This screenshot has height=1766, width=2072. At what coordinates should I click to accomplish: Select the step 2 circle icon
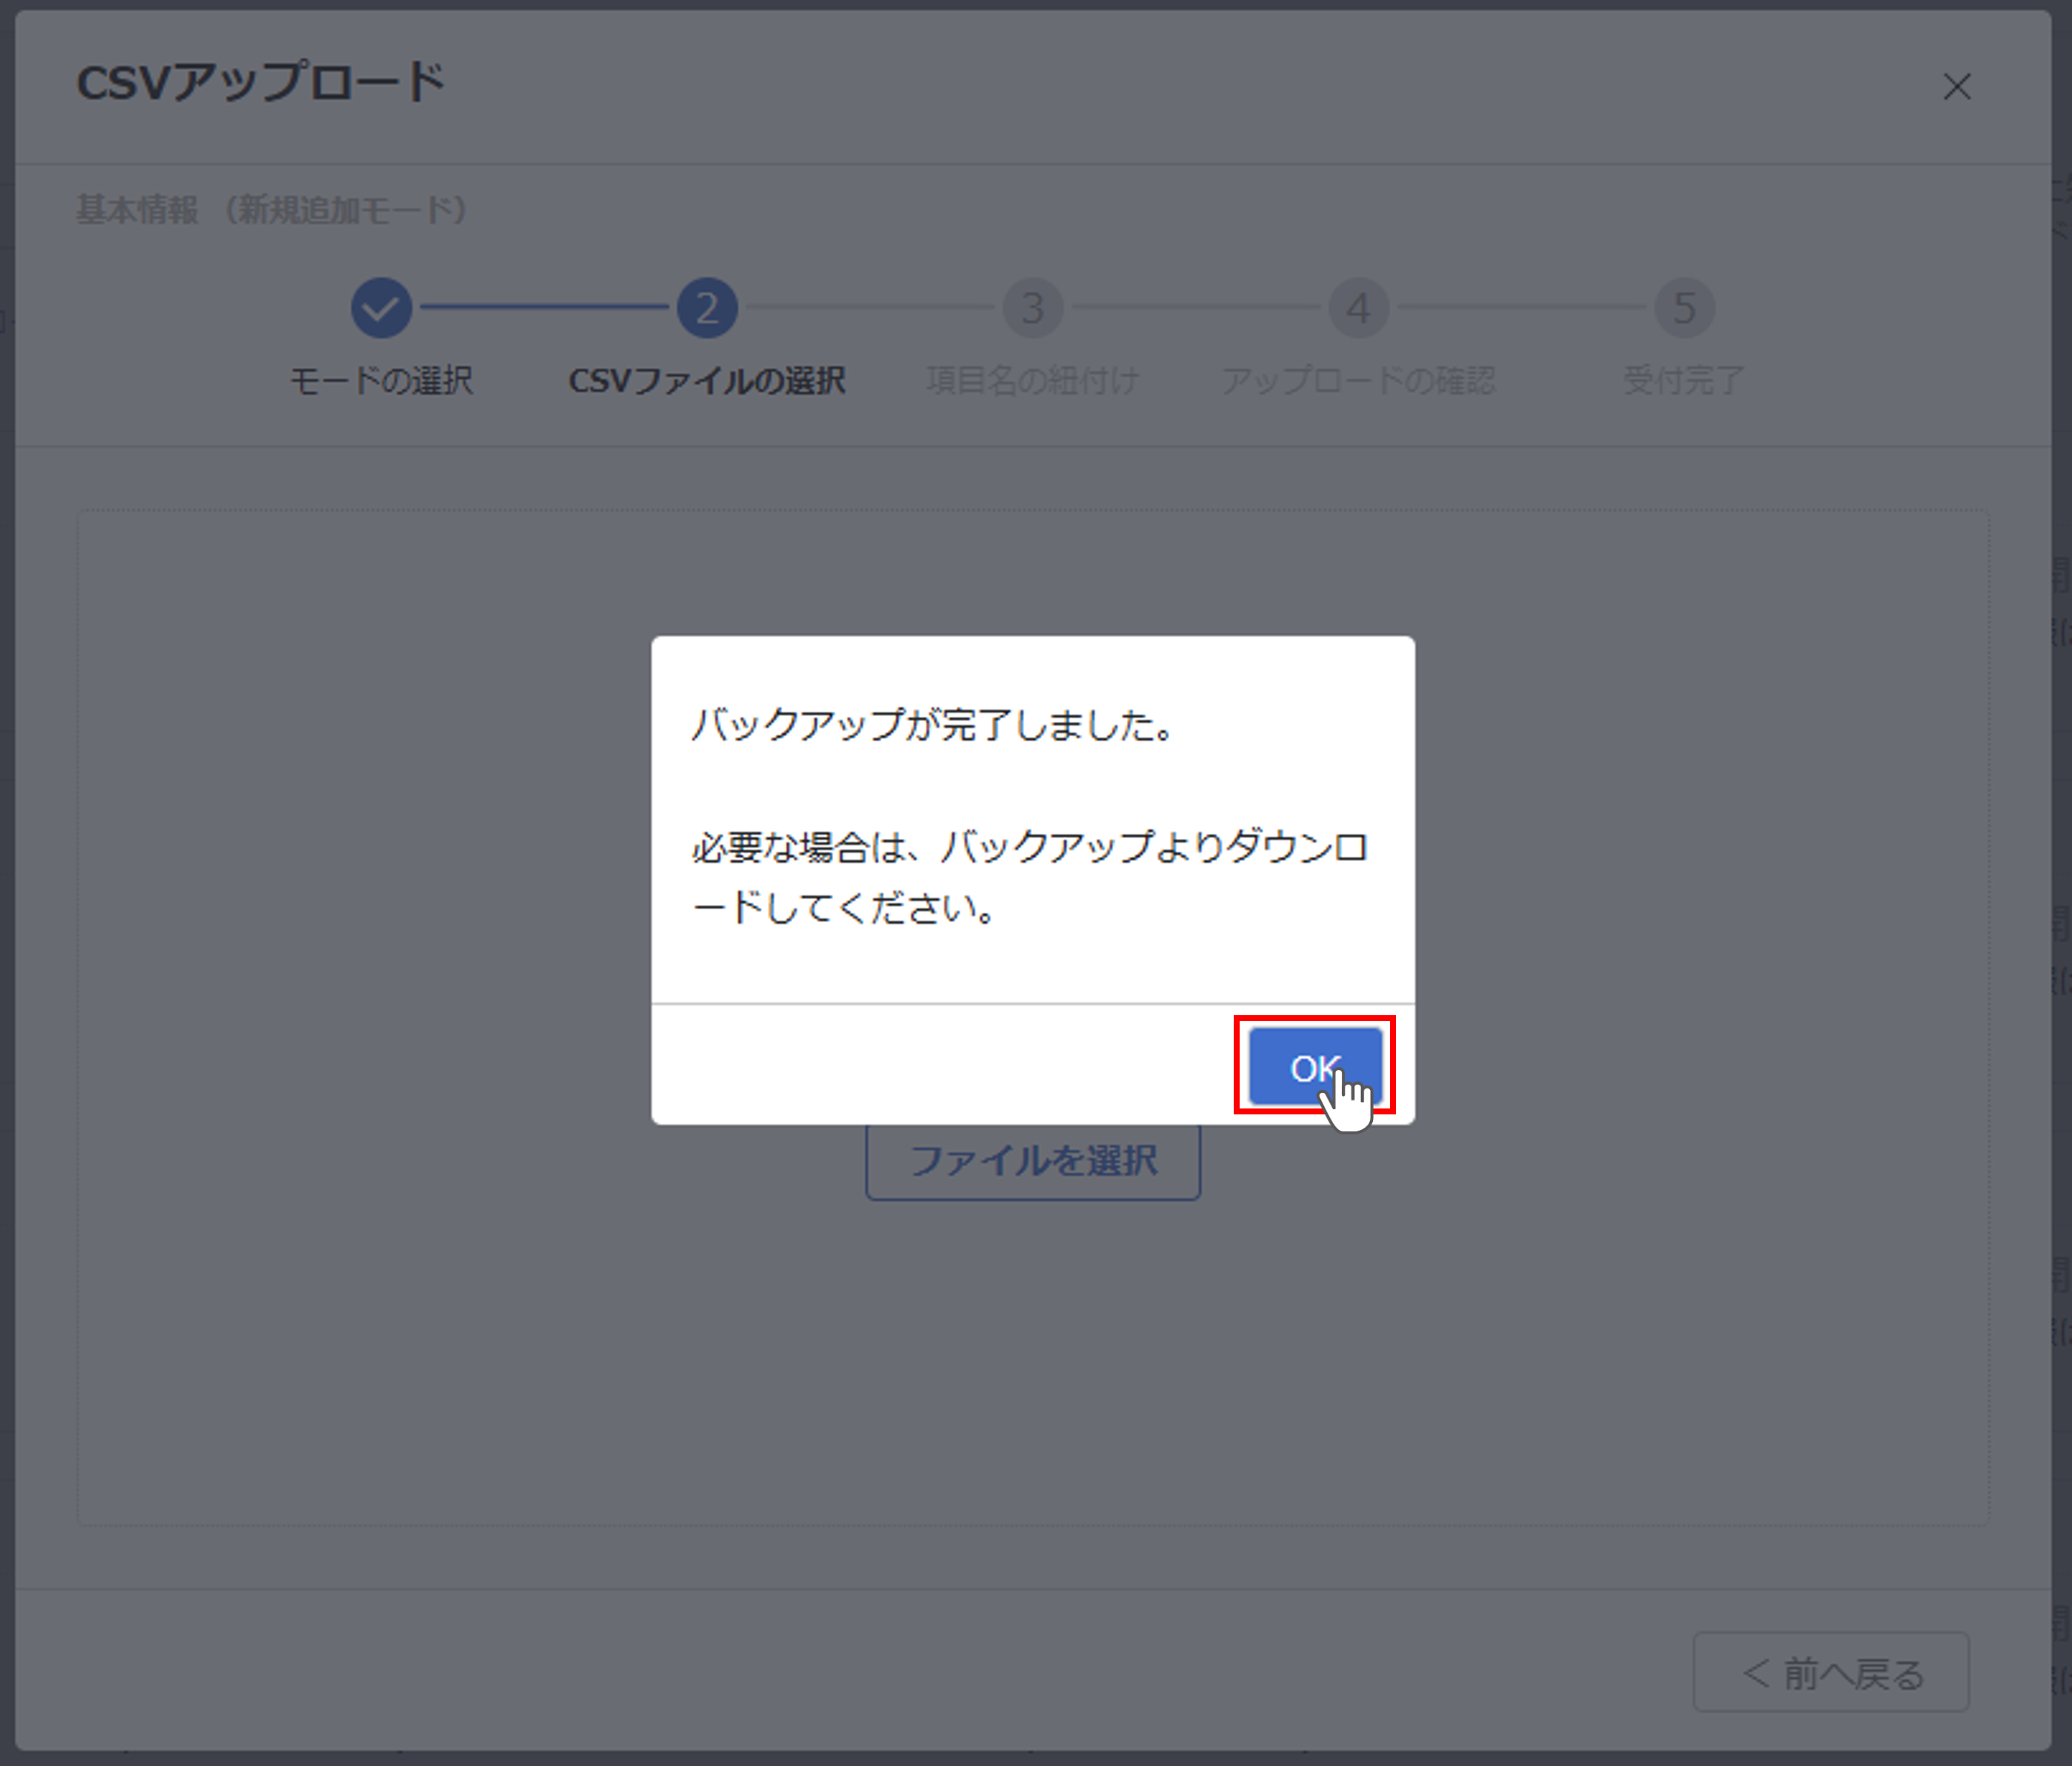click(x=707, y=307)
